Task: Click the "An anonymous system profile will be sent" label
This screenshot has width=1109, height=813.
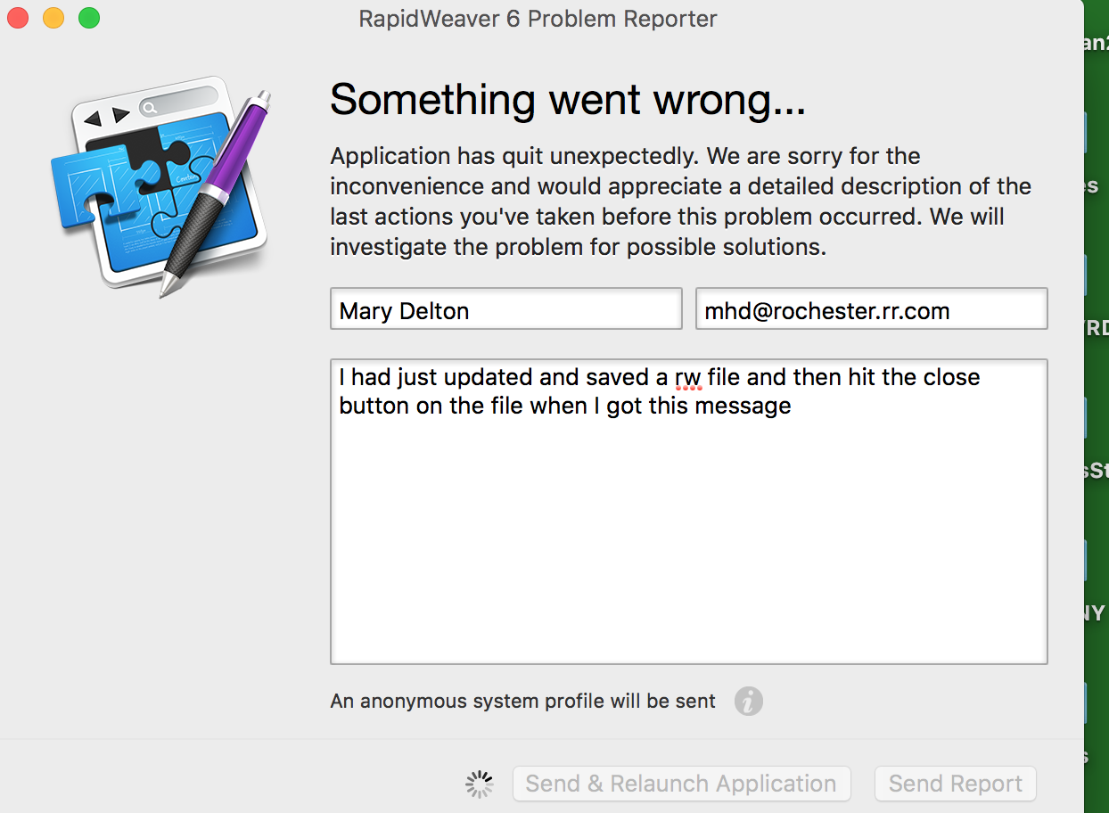Action: [x=522, y=702]
